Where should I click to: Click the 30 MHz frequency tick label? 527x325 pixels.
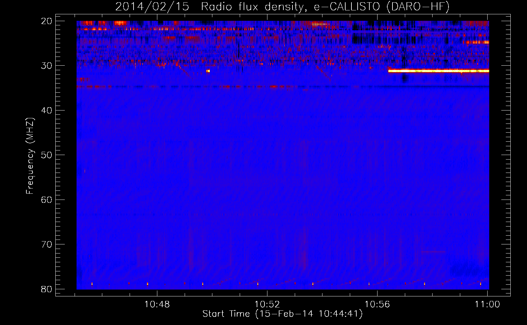pyautogui.click(x=47, y=66)
